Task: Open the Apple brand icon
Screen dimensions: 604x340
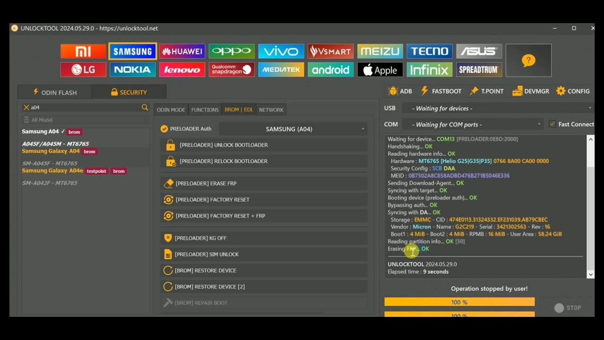Action: 380,70
